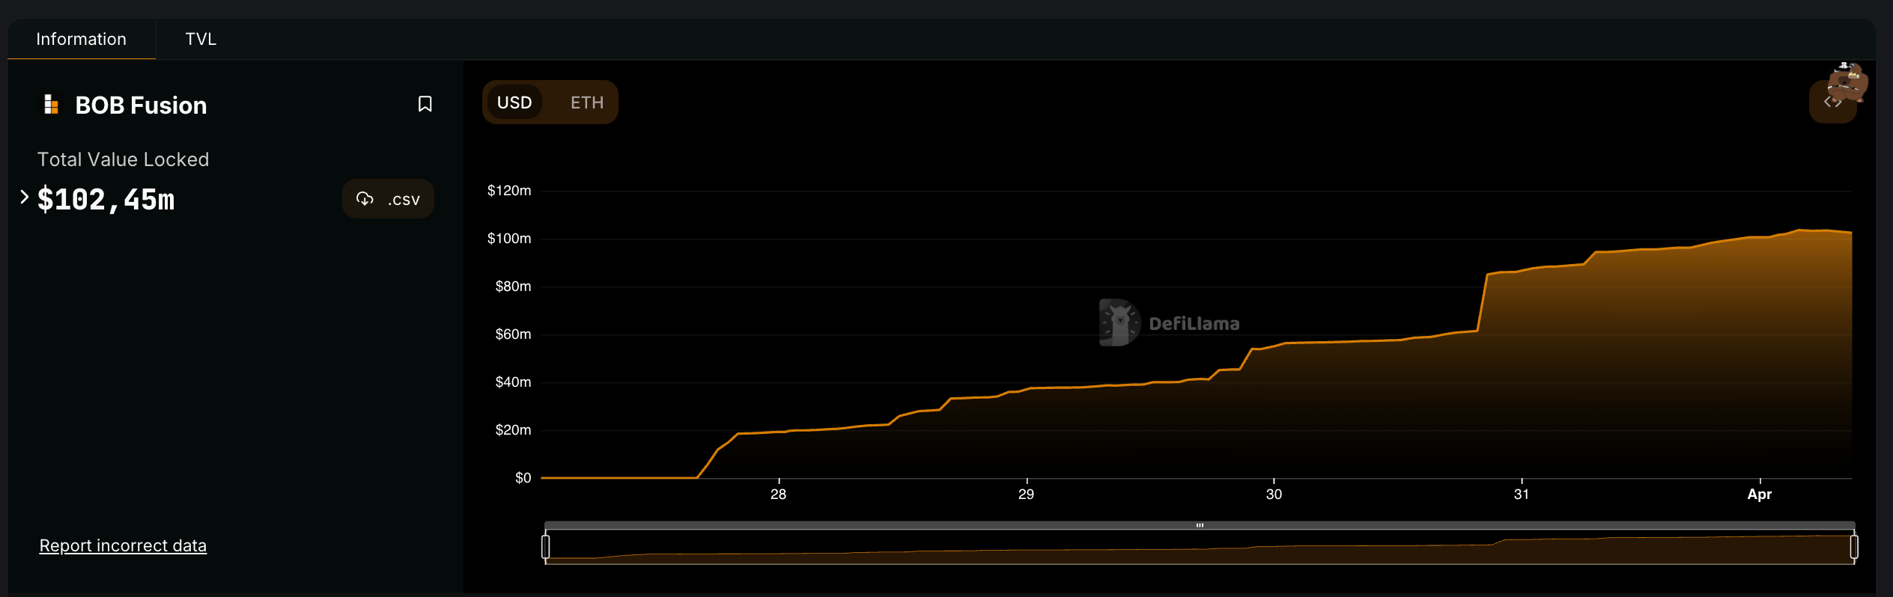Image resolution: width=1893 pixels, height=597 pixels.
Task: Click the range slider top drag bar
Action: (x=1200, y=525)
